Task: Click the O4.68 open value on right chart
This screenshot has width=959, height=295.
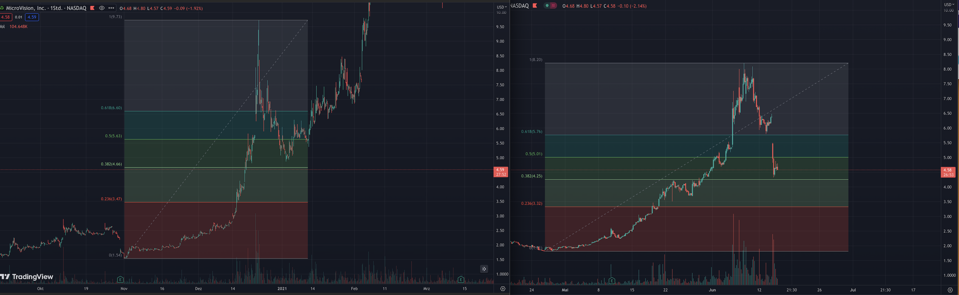Action: tap(568, 6)
